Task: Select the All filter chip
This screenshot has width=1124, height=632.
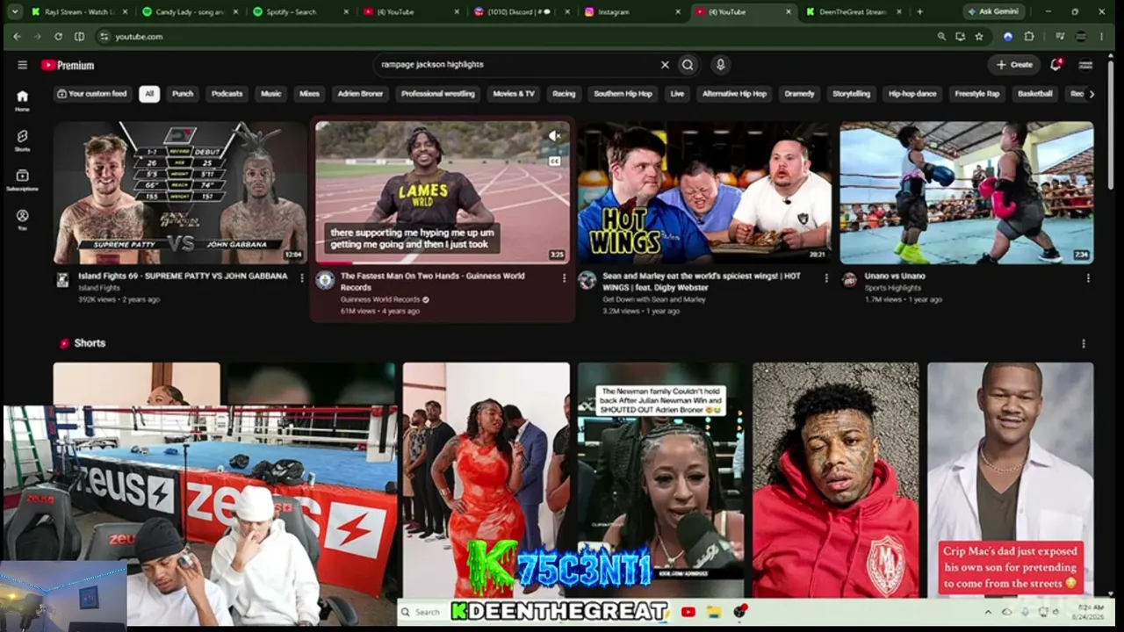Action: (149, 94)
